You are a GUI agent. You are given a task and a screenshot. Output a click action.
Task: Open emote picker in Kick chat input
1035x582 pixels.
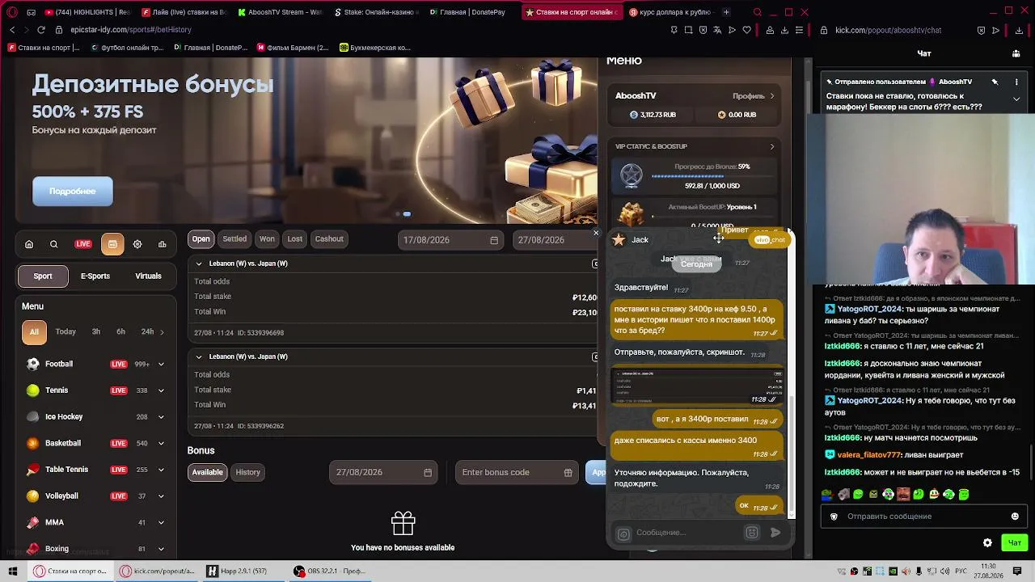pos(1015,517)
